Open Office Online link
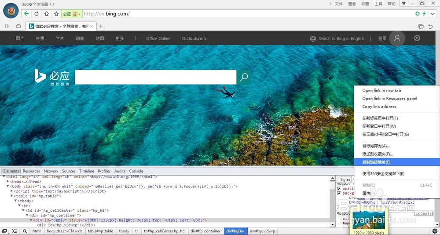The height and width of the screenshot is (235, 440). pos(158,38)
